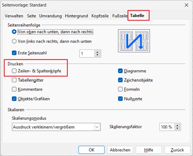
Task: Decrease the Skalierungsfaktor value
Action: [x=177, y=128]
